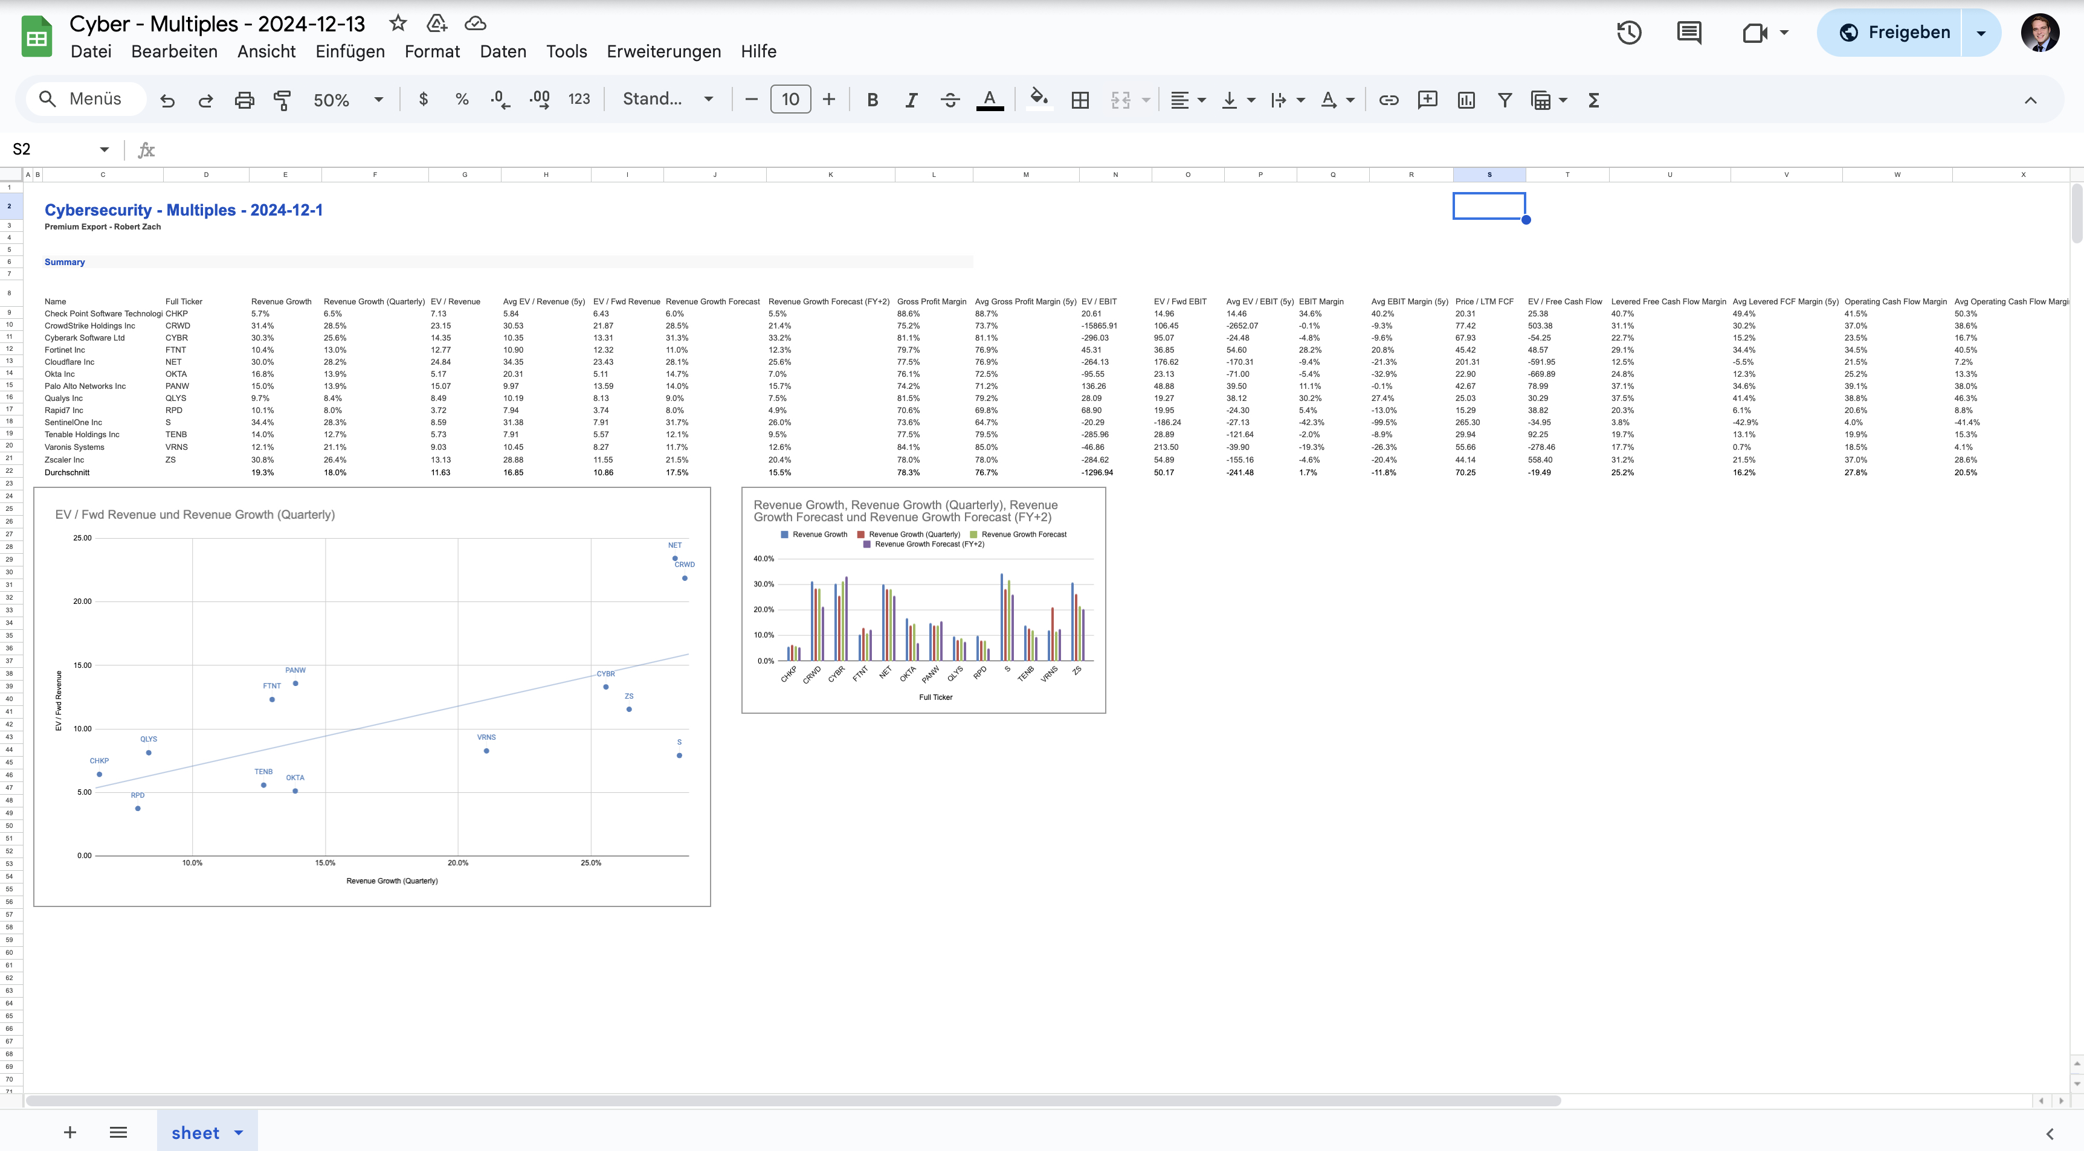Increase font size plus button

point(829,100)
